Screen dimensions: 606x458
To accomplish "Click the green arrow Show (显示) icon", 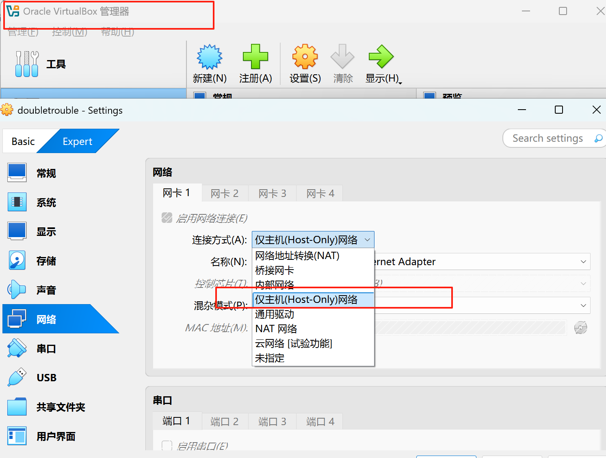I will coord(381,56).
